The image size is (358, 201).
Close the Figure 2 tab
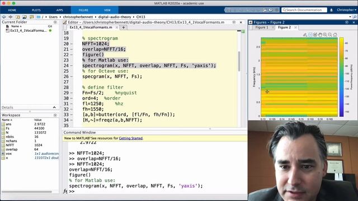(x=295, y=27)
